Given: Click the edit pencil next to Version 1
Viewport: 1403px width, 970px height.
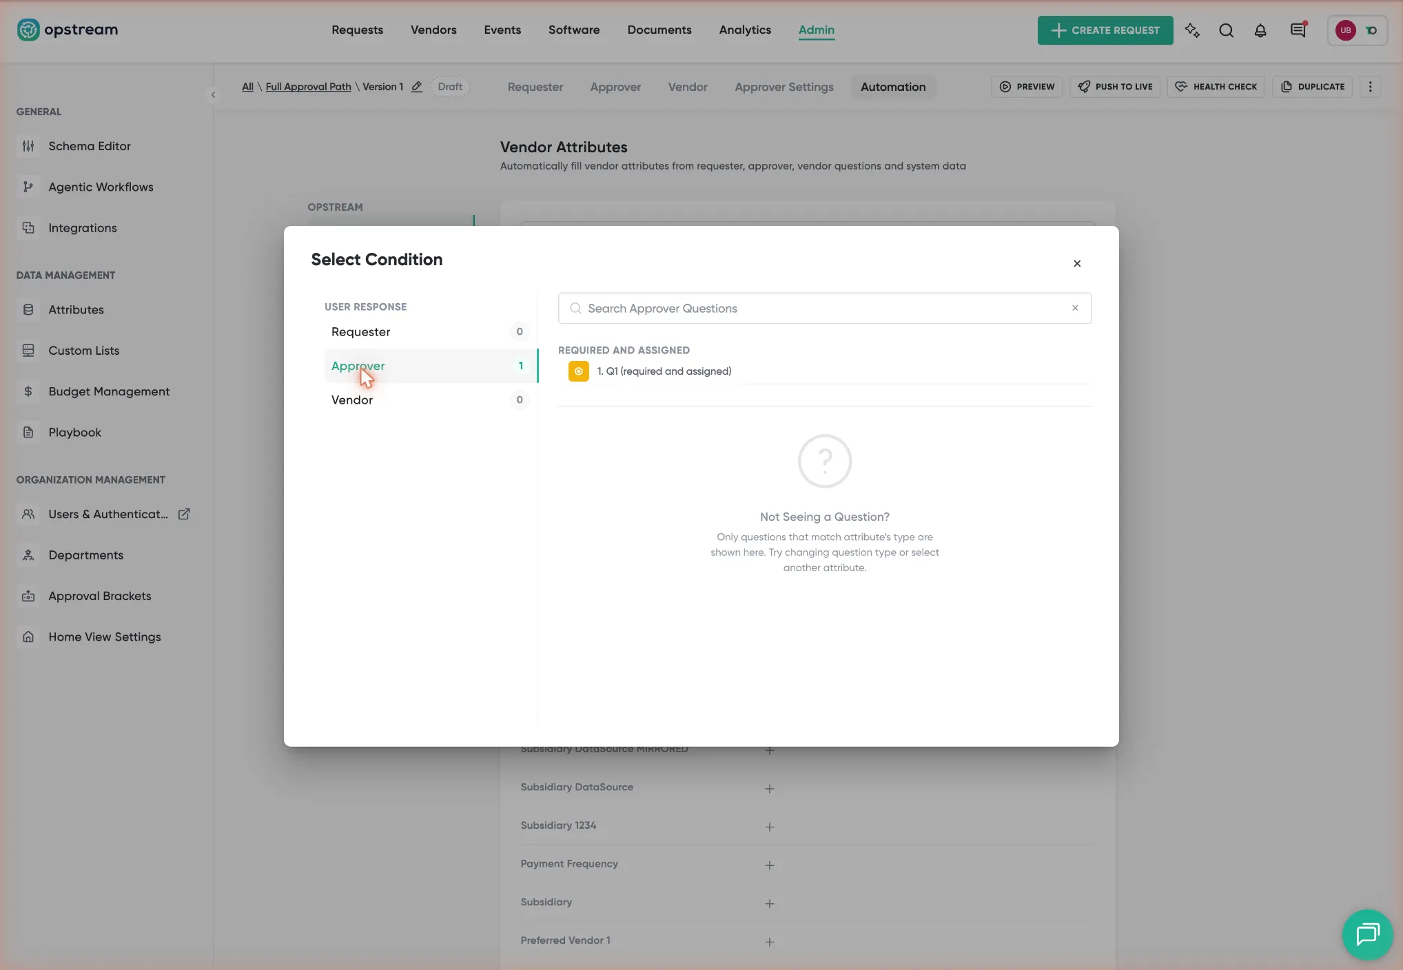Looking at the screenshot, I should click(x=417, y=87).
